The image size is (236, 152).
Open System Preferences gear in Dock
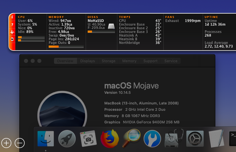point(195,139)
